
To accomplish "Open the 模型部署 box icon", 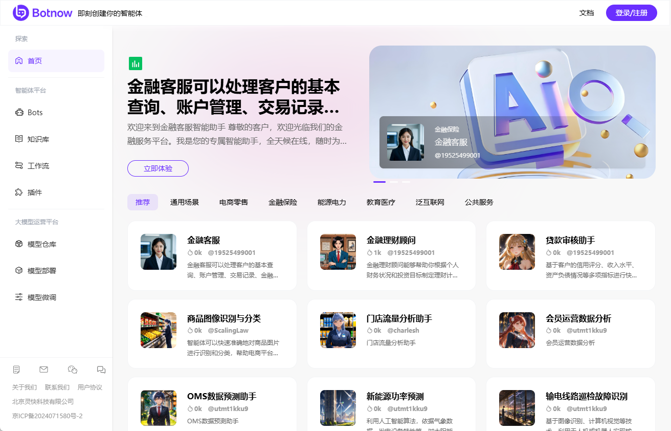I will 19,271.
